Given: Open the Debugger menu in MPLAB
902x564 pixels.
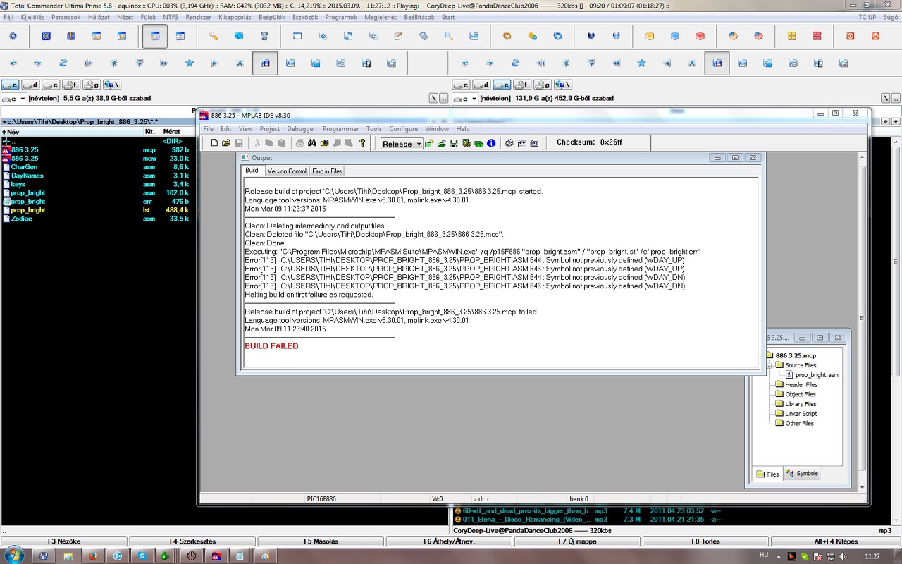Looking at the screenshot, I should pyautogui.click(x=301, y=129).
